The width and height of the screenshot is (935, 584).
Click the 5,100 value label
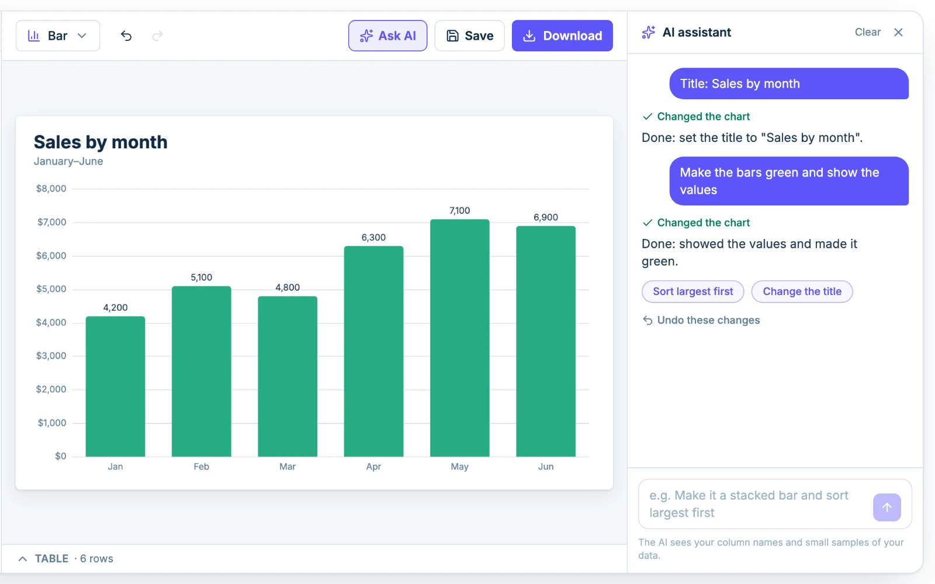pos(201,277)
